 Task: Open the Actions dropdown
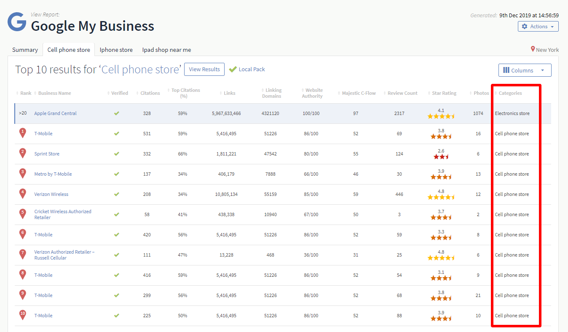(x=538, y=27)
